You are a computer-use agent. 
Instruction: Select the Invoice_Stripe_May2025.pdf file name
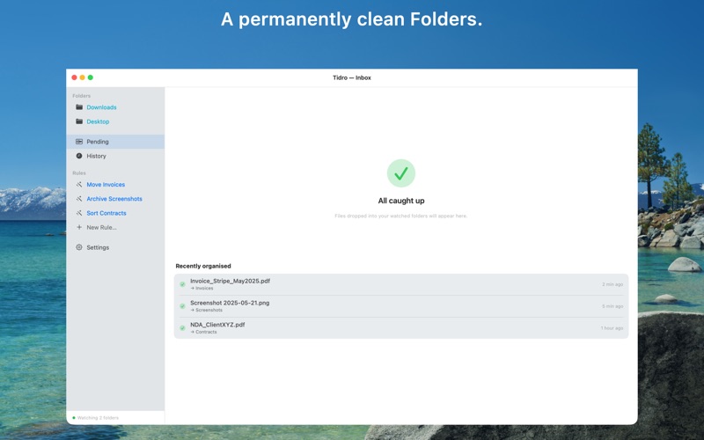[x=230, y=281]
